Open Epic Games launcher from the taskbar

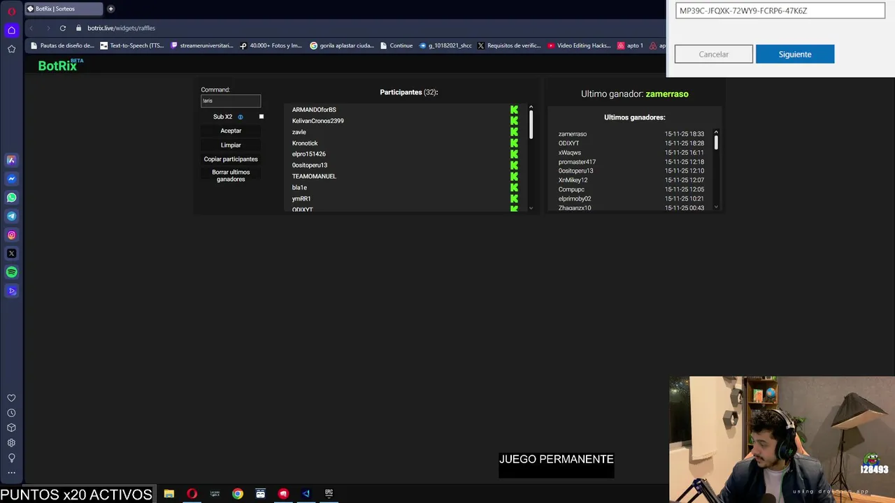(x=329, y=494)
